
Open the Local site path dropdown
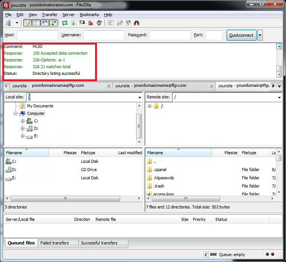(x=140, y=97)
